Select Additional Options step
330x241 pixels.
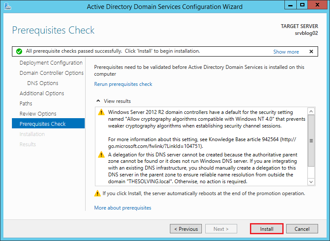[42, 93]
